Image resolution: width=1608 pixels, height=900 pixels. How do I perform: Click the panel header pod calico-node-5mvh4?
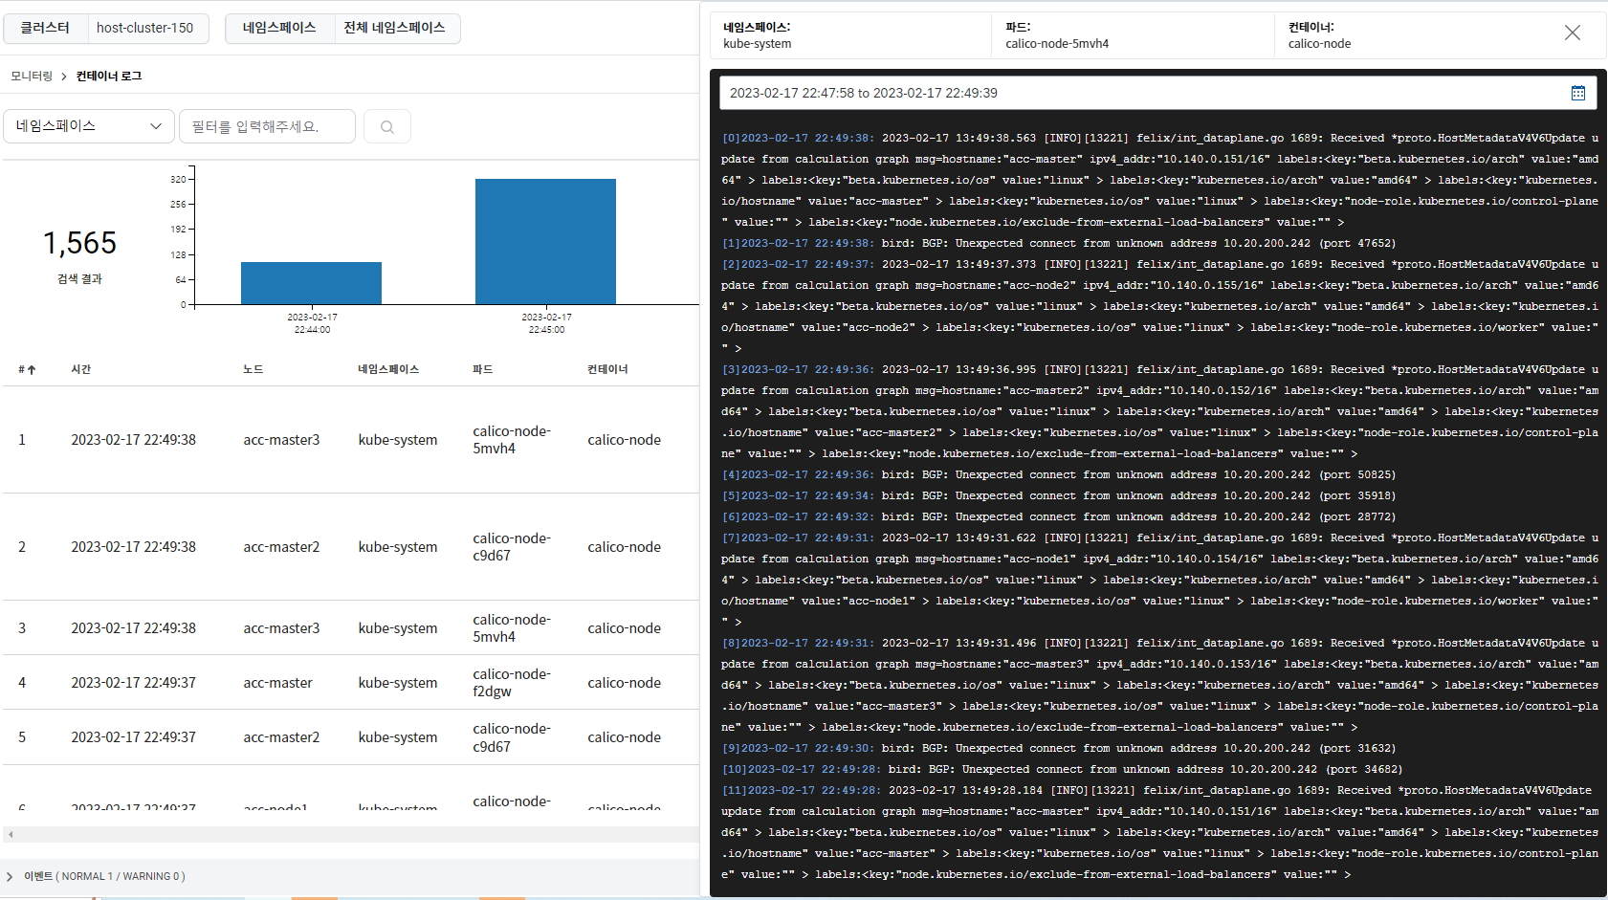pos(1057,44)
